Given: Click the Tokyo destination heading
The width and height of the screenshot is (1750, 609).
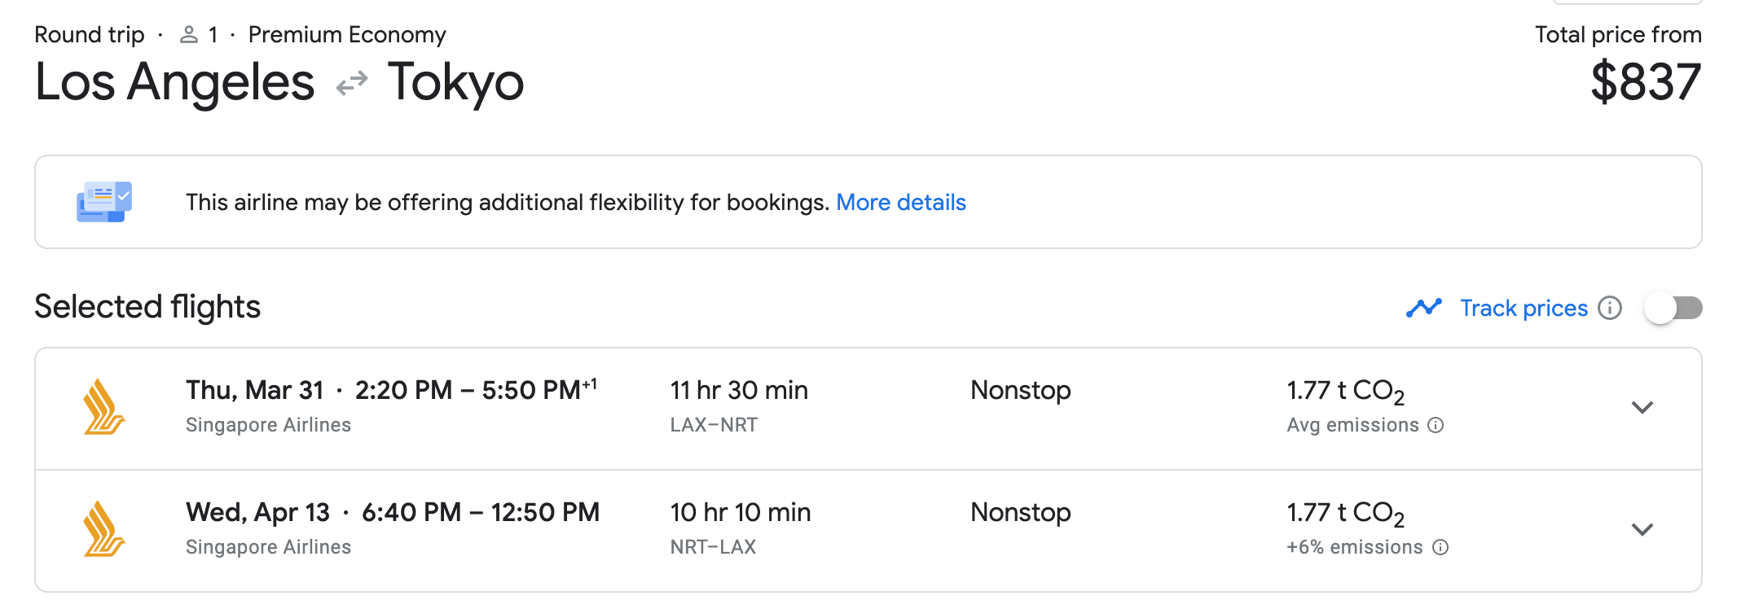Looking at the screenshot, I should click(x=455, y=83).
